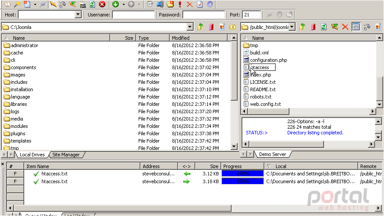Close the queue pane with small x
This screenshot has height=216, width=384.
(x=3, y=164)
